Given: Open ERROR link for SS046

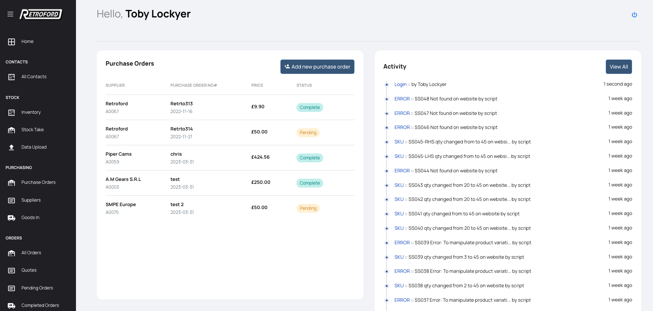Looking at the screenshot, I should coord(402,128).
